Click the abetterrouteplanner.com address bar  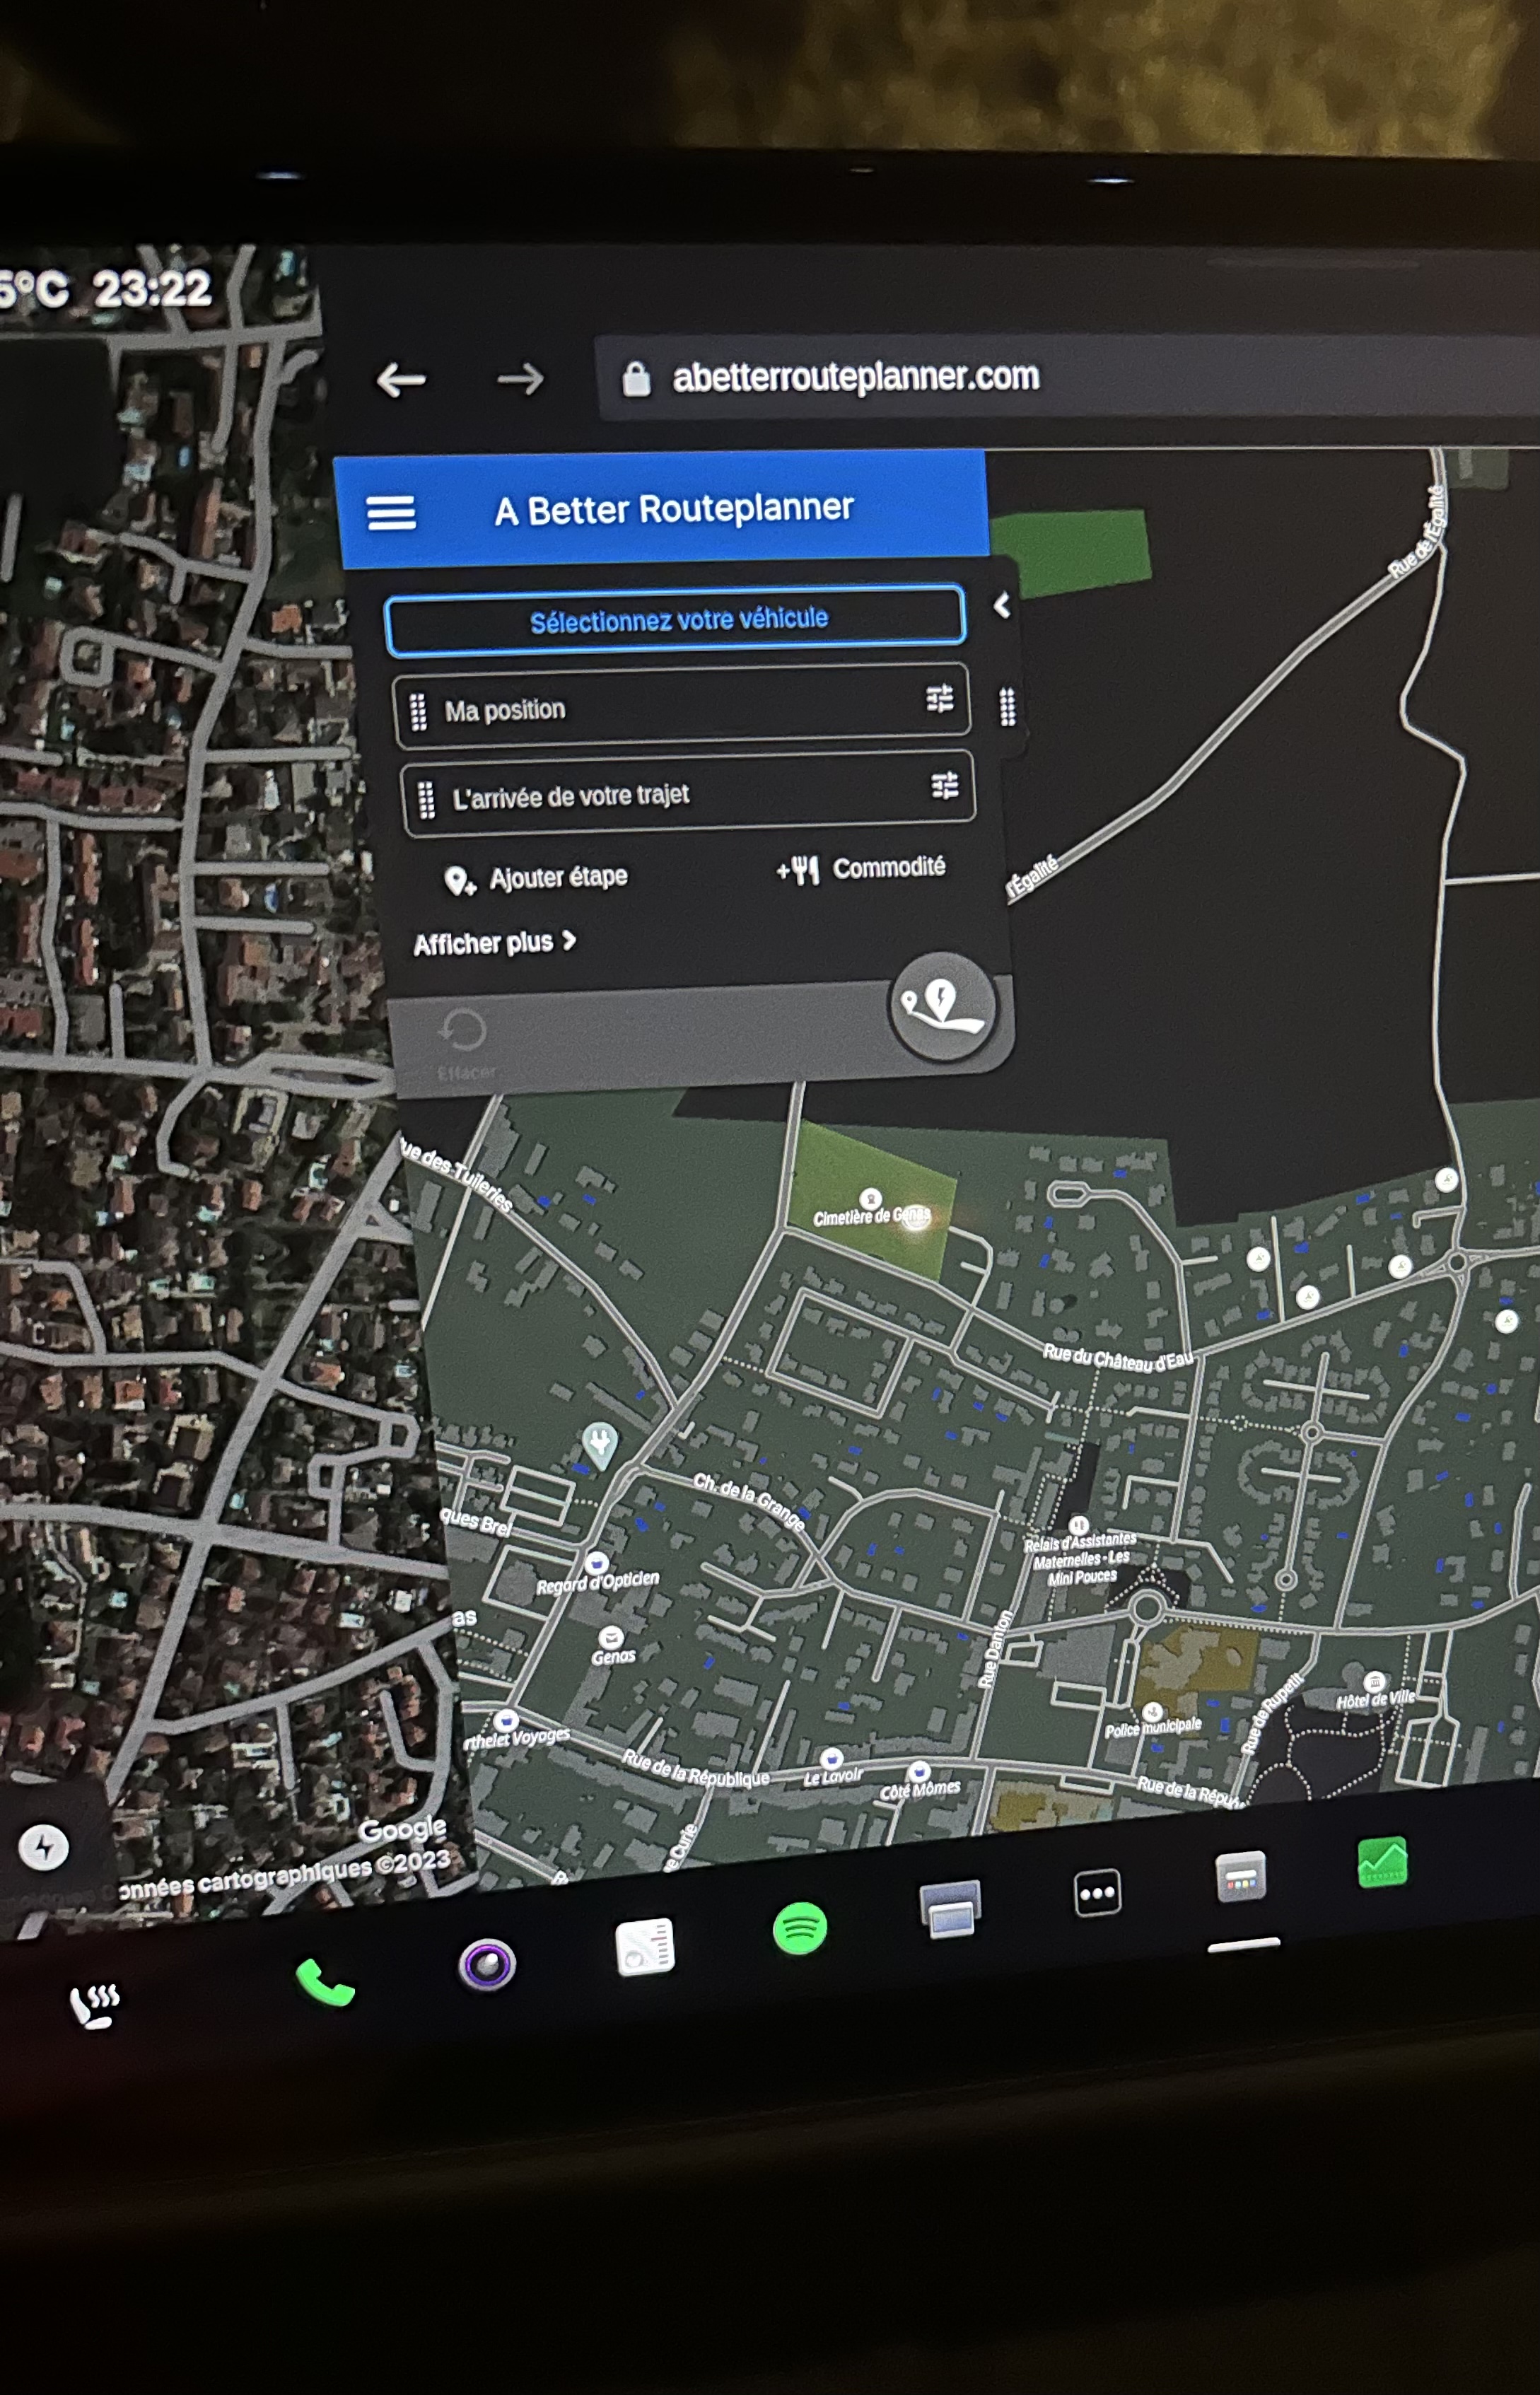856,377
